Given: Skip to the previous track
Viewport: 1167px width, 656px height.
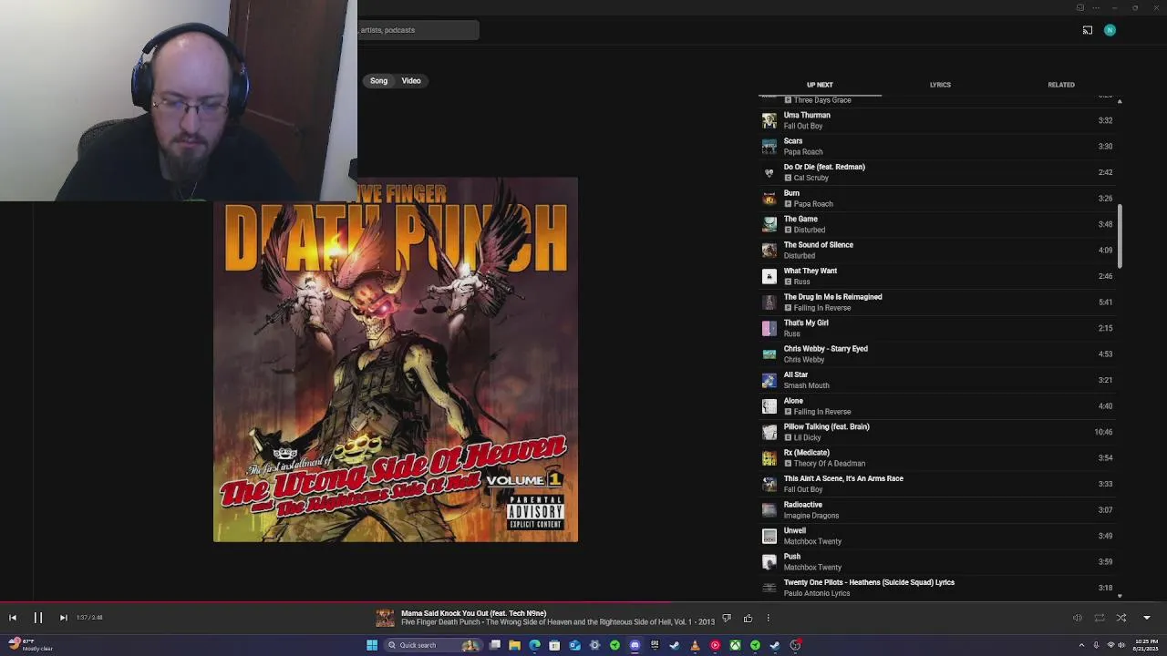Looking at the screenshot, I should 13,618.
